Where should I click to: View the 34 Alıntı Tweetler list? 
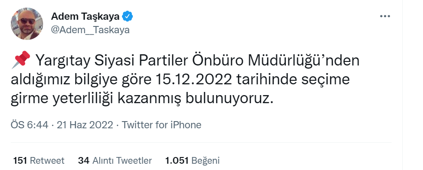[115, 161]
